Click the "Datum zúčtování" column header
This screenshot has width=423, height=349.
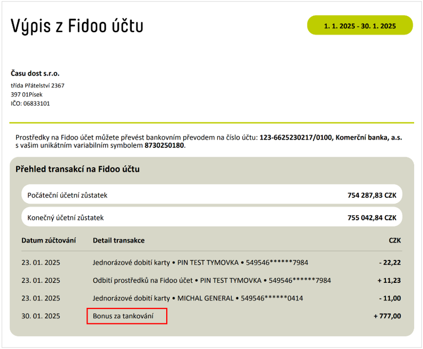(x=48, y=240)
